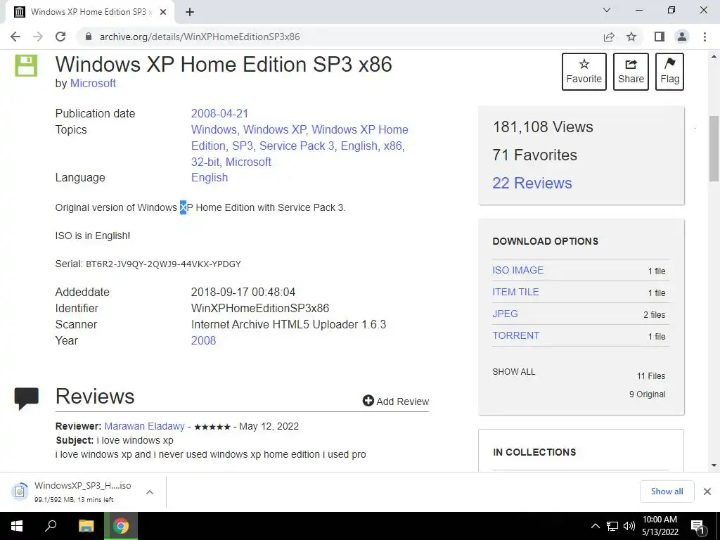Image resolution: width=720 pixels, height=540 pixels.
Task: Click the serial key text
Action: 163,264
